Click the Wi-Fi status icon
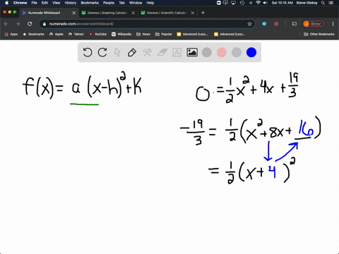Viewport: 339px width, 254px height. click(258, 3)
